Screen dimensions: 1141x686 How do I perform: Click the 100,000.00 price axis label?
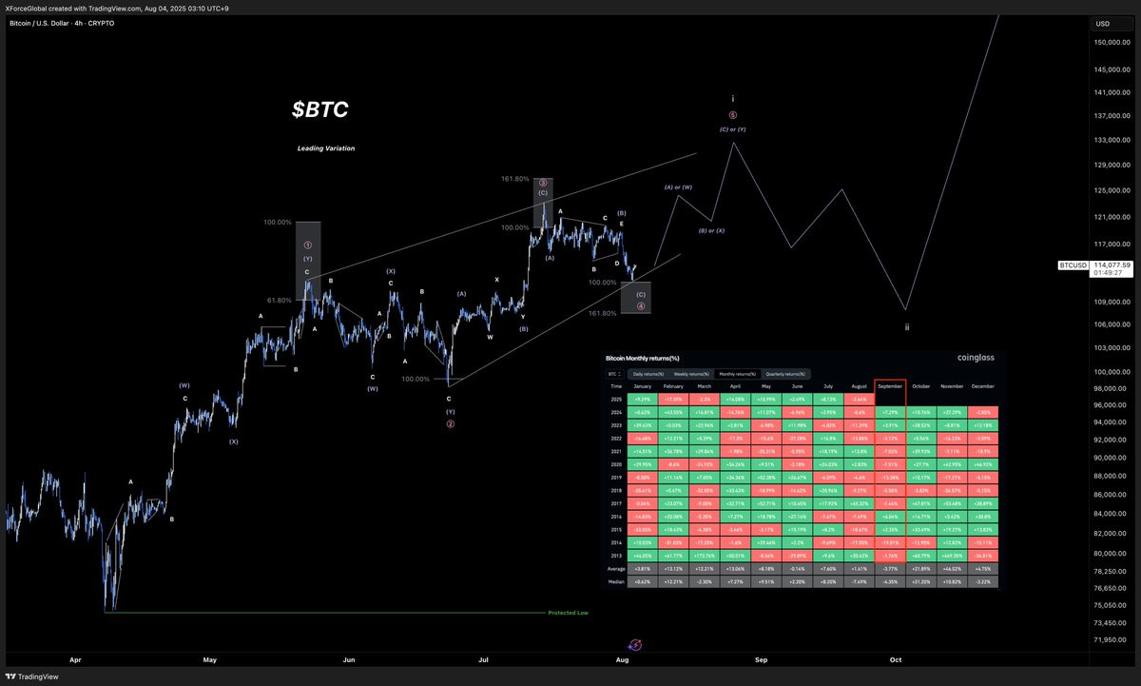[x=1114, y=372]
